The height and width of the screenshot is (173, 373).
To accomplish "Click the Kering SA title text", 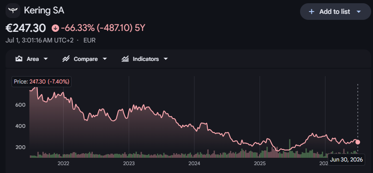I will tap(44, 11).
